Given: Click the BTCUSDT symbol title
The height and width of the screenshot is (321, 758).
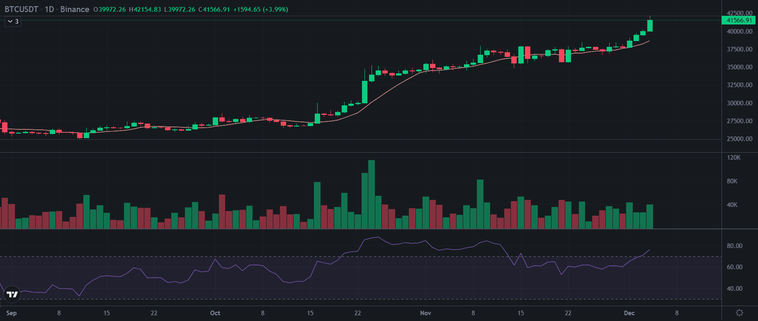Looking at the screenshot, I should pyautogui.click(x=22, y=9).
